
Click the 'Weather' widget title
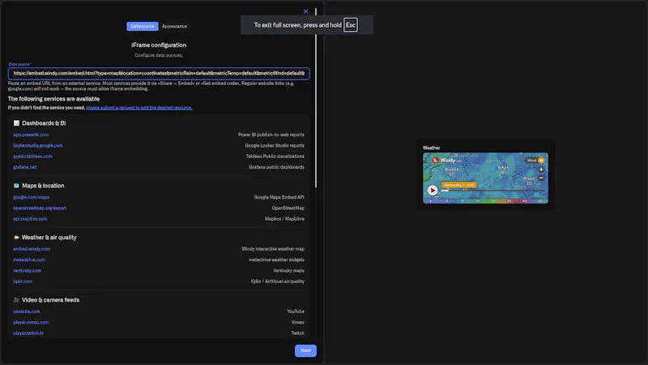(x=431, y=148)
